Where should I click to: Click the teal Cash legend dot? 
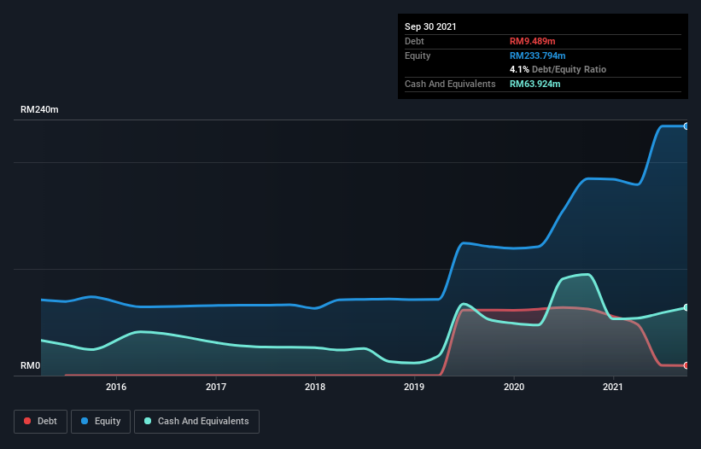(148, 421)
